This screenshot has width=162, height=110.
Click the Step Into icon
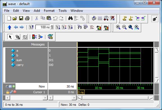[80, 27]
